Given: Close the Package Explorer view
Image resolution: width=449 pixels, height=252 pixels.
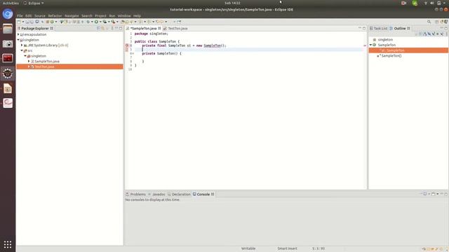Looking at the screenshot, I should [51, 28].
